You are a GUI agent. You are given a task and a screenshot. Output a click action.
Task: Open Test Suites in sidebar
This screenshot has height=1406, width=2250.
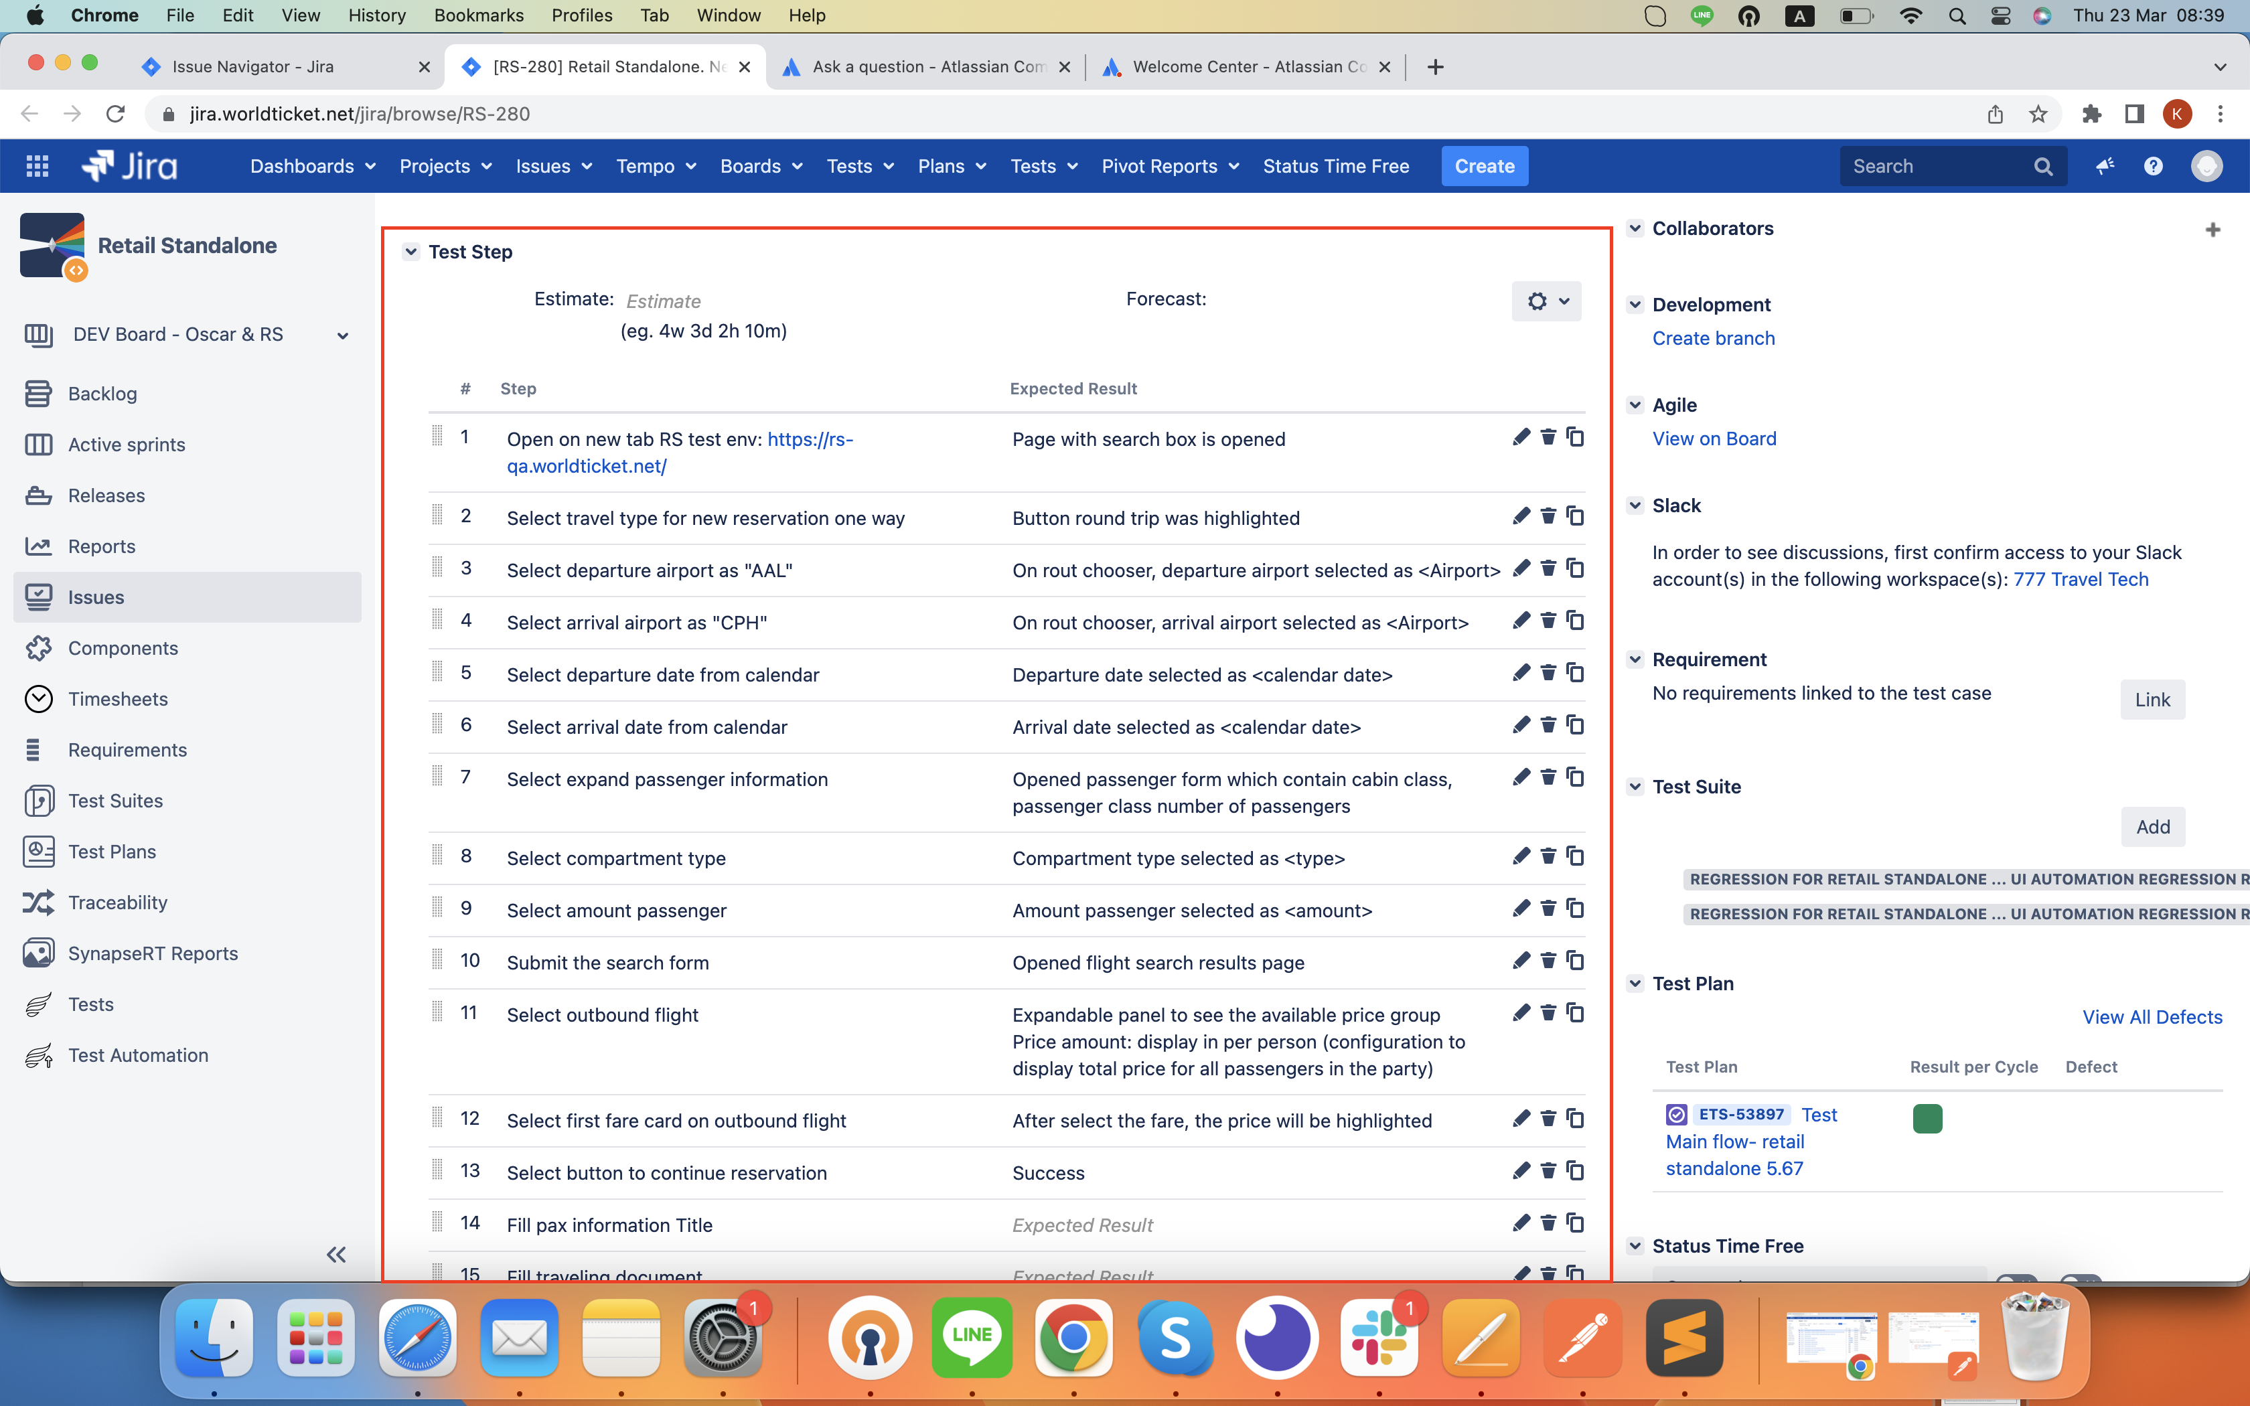115,801
